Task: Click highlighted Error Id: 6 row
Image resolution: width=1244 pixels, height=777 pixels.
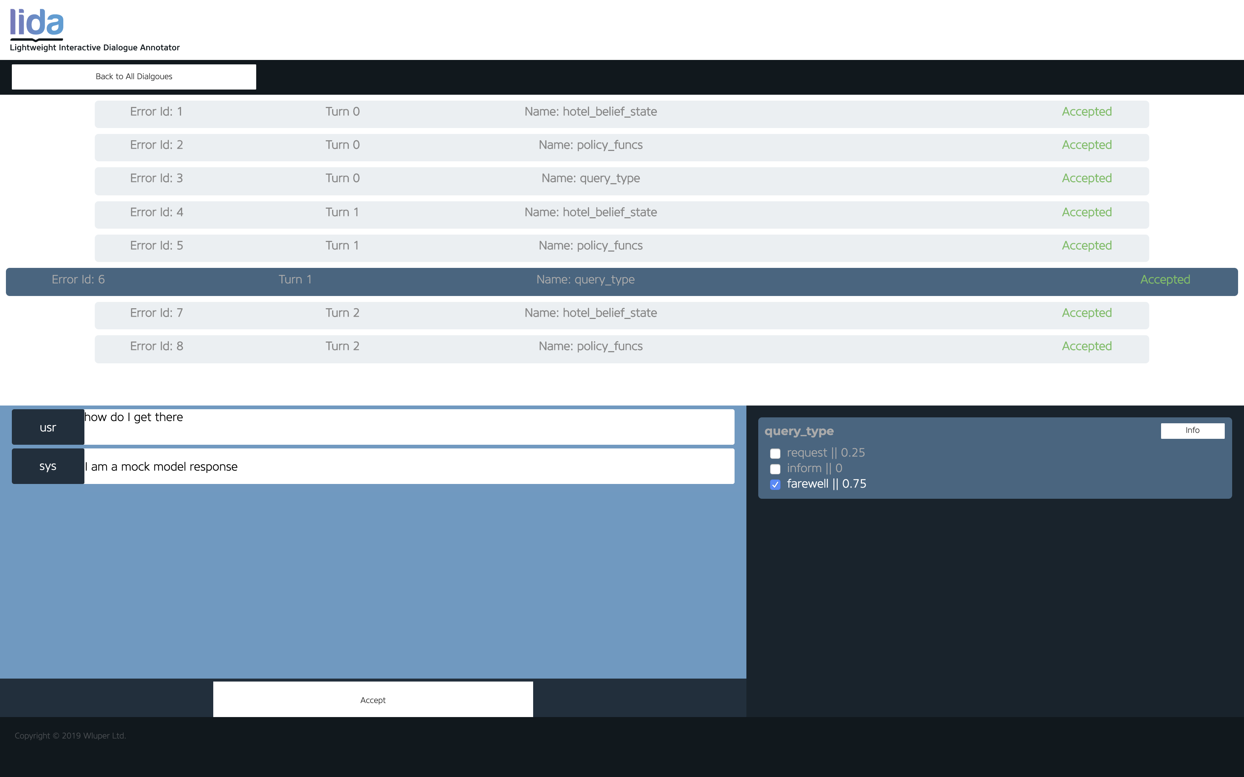Action: (621, 281)
